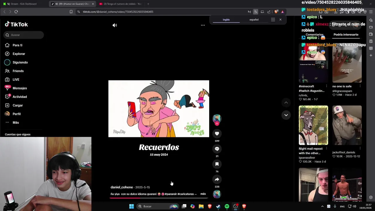Select inglés in the translate popup

[x=226, y=20]
